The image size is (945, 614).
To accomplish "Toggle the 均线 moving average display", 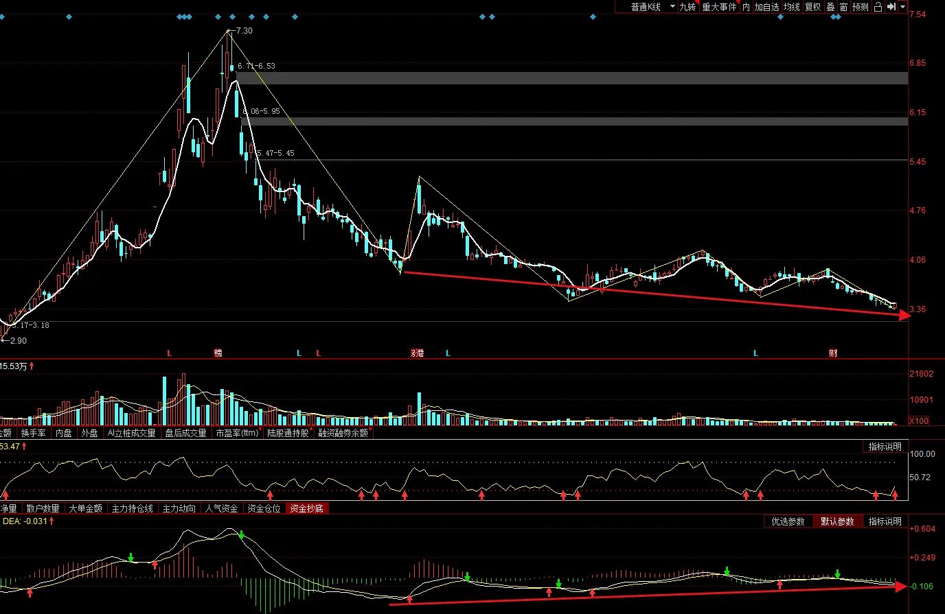I will (x=792, y=7).
